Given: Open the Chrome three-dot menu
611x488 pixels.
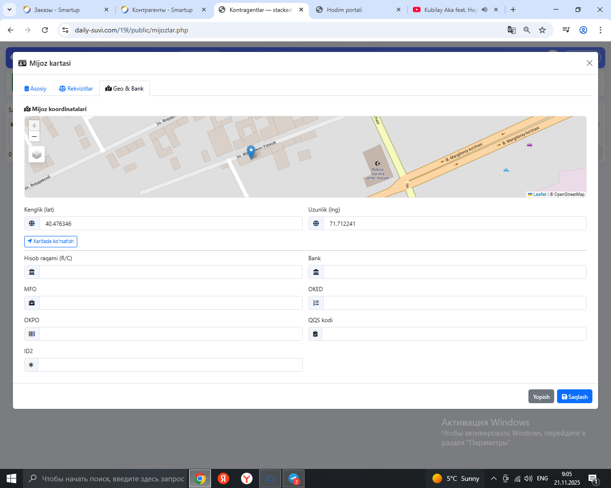Looking at the screenshot, I should tap(600, 30).
